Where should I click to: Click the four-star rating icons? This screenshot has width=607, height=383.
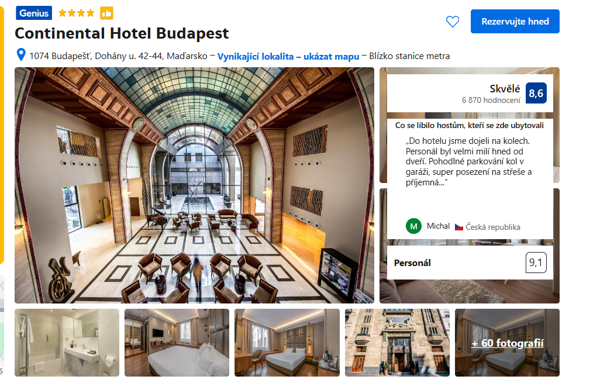pos(76,13)
